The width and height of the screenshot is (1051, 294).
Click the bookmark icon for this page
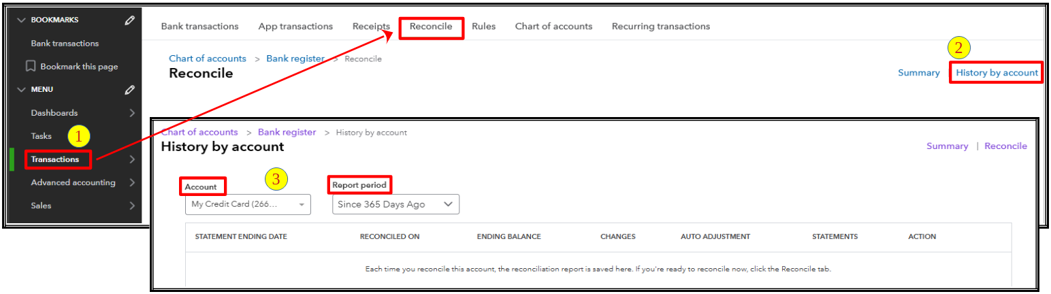[x=31, y=67]
